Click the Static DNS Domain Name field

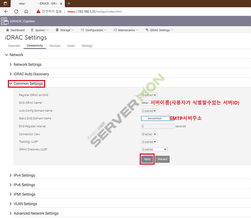[x=158, y=118]
